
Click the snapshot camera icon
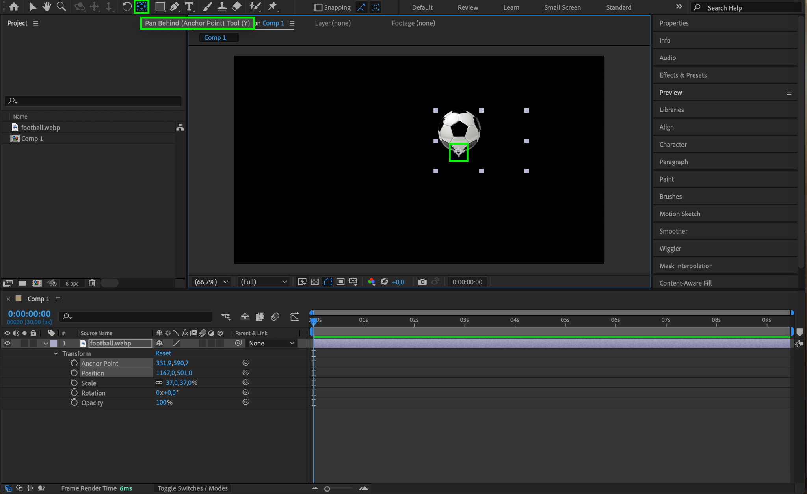coord(422,282)
